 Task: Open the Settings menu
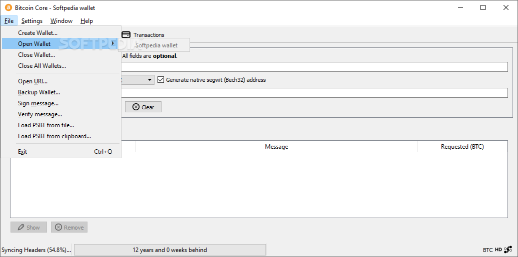(32, 21)
